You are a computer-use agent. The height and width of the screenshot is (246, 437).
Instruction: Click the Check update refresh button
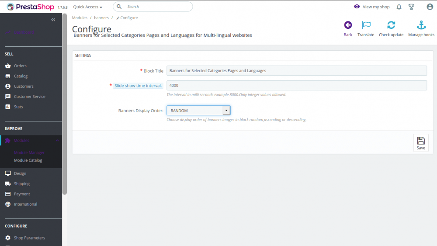point(391,29)
